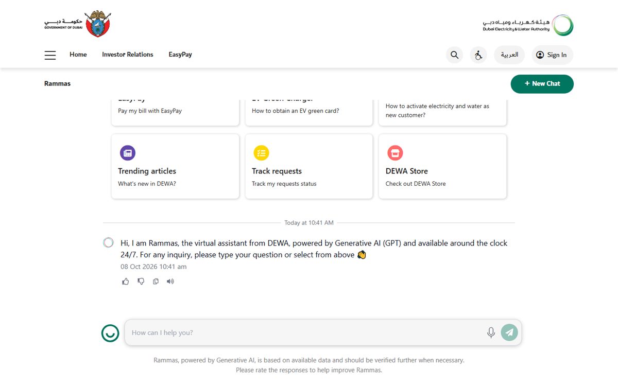Click the red DEWA Store icon
The height and width of the screenshot is (386, 618).
pos(395,153)
